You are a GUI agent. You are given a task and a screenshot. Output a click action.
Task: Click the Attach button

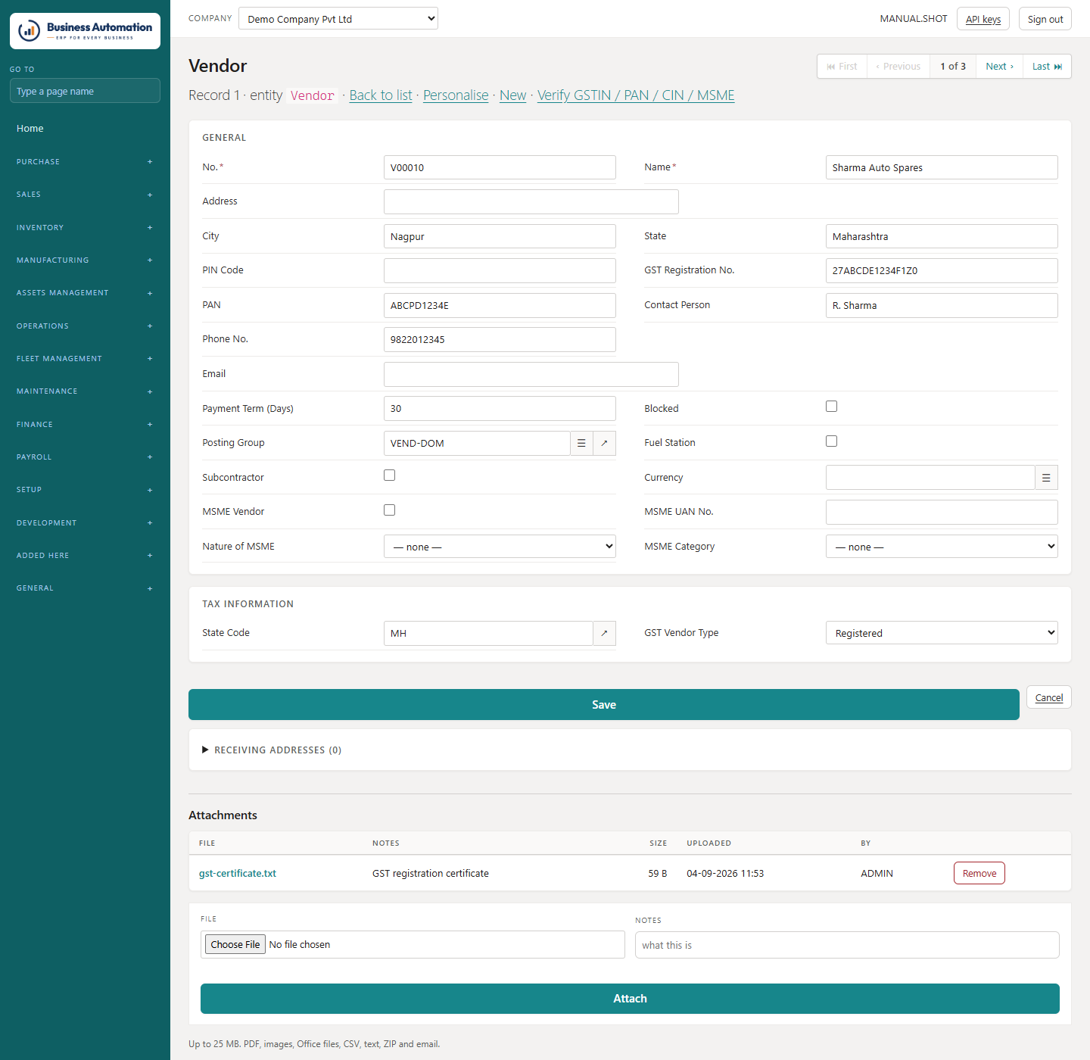[630, 999]
